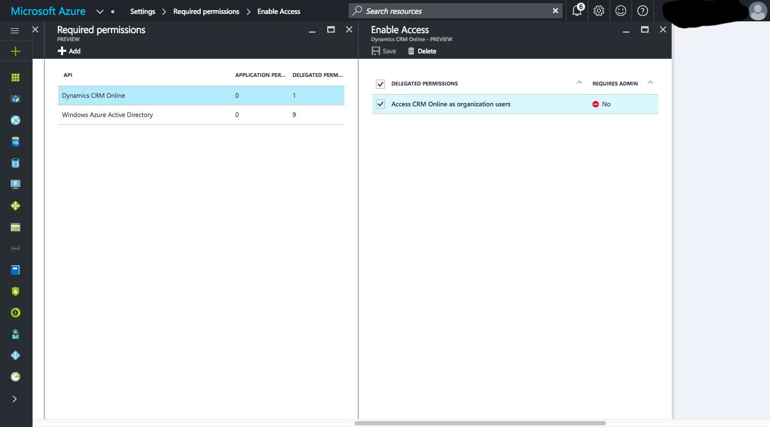Viewport: 770px width, 427px height.
Task: Open Resource groups cube icon
Action: click(x=15, y=99)
